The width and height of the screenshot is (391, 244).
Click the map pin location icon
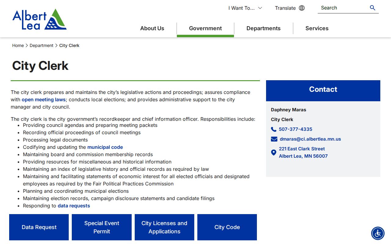(274, 152)
